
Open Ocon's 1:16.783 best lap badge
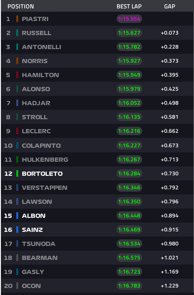pos(129,286)
